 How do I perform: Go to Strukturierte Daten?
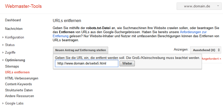[x=19, y=90]
